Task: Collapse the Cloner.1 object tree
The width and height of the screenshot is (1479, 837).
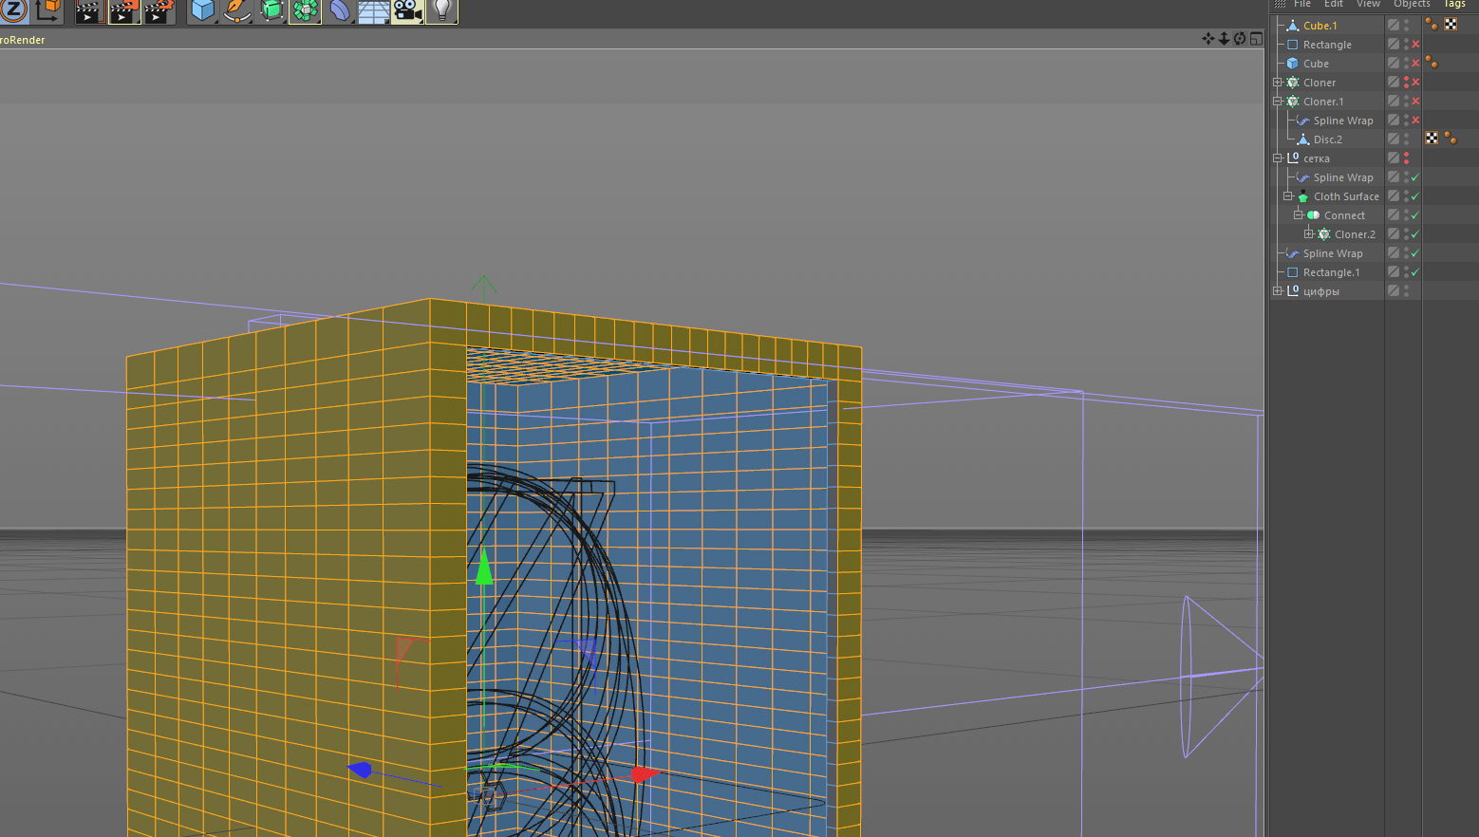Action: pos(1278,102)
